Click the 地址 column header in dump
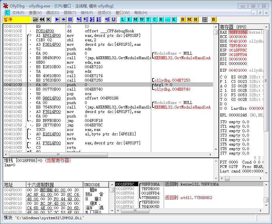Image resolution: width=272 pixels, height=224 pixels. tap(14, 185)
